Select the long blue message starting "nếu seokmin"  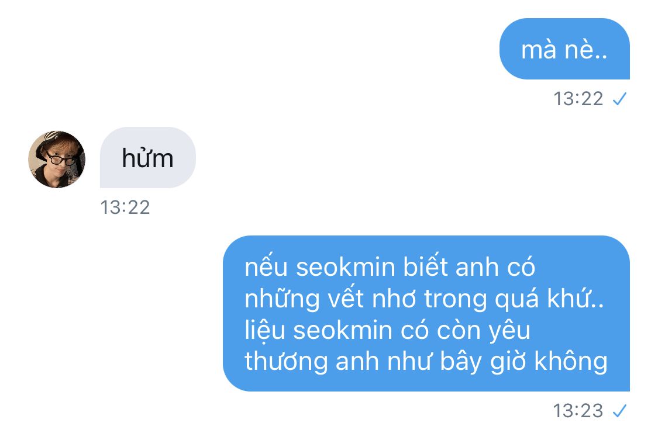click(x=426, y=314)
